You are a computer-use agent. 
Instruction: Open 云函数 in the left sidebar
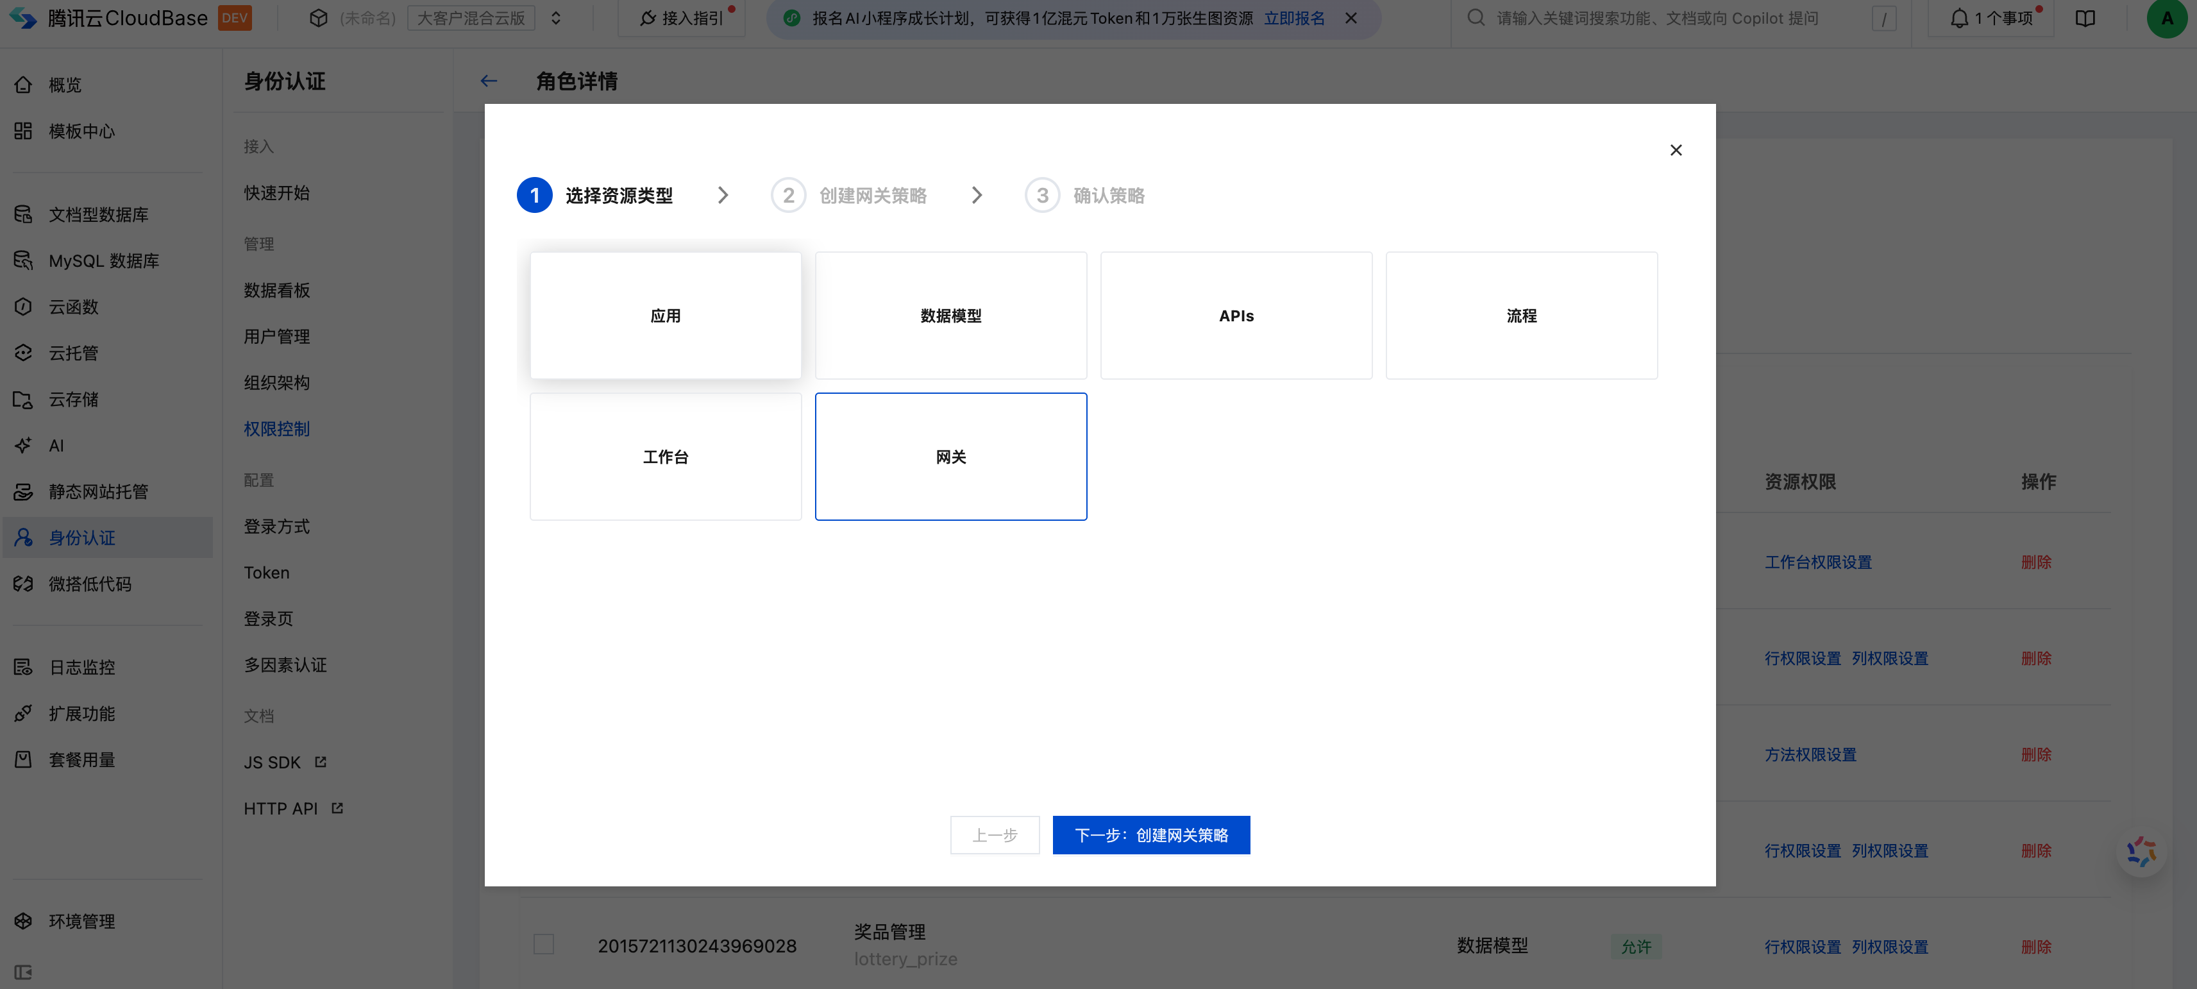point(73,307)
